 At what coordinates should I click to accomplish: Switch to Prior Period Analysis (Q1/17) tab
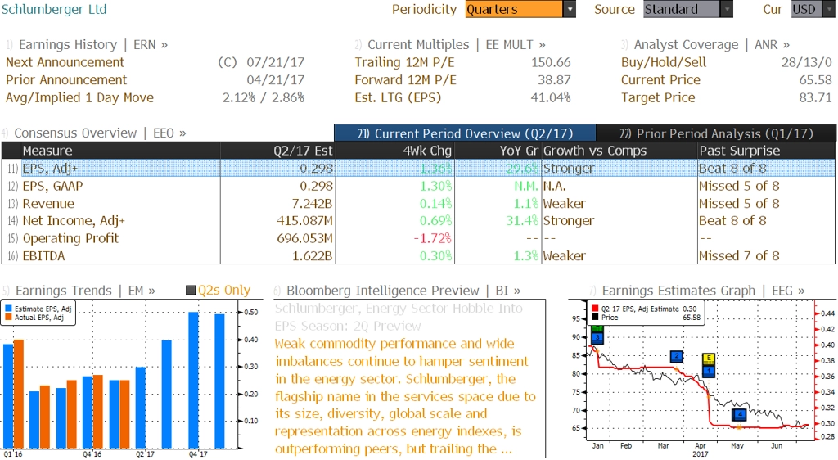(716, 133)
